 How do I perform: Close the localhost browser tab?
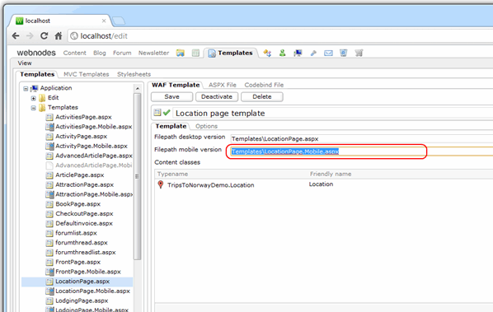[x=104, y=21]
